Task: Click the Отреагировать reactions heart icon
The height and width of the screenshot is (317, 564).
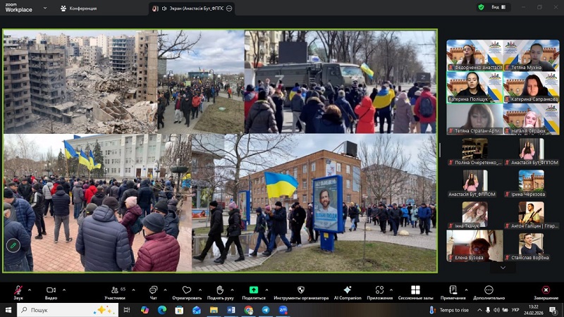Action: (x=187, y=290)
